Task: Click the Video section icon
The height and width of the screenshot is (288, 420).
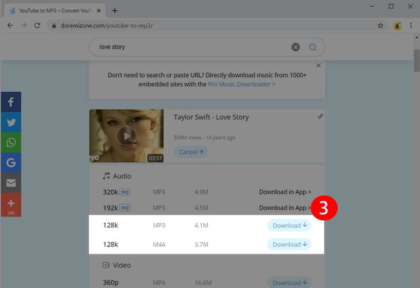Action: [107, 265]
